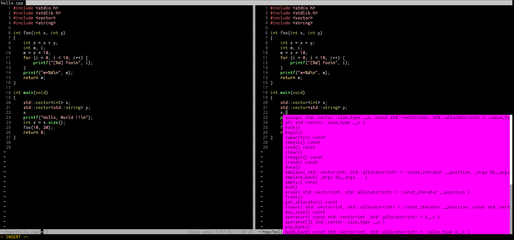Viewport: 514px width, 240px height.
Task: Select the hello.cpp tab
Action: pyautogui.click(x=12, y=3)
